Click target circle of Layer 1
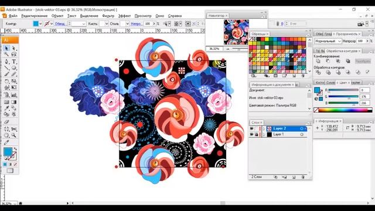The height and width of the screenshot is (211, 375). click(x=302, y=134)
